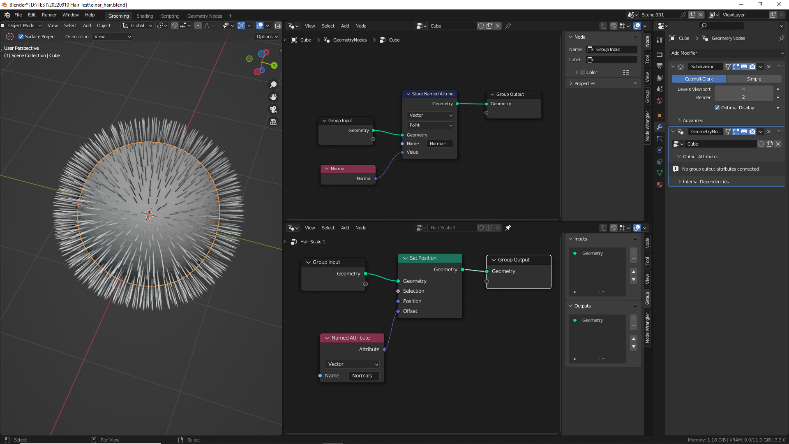Toggle snapping magnet in 3D viewport header
This screenshot has height=444, width=789.
[175, 25]
